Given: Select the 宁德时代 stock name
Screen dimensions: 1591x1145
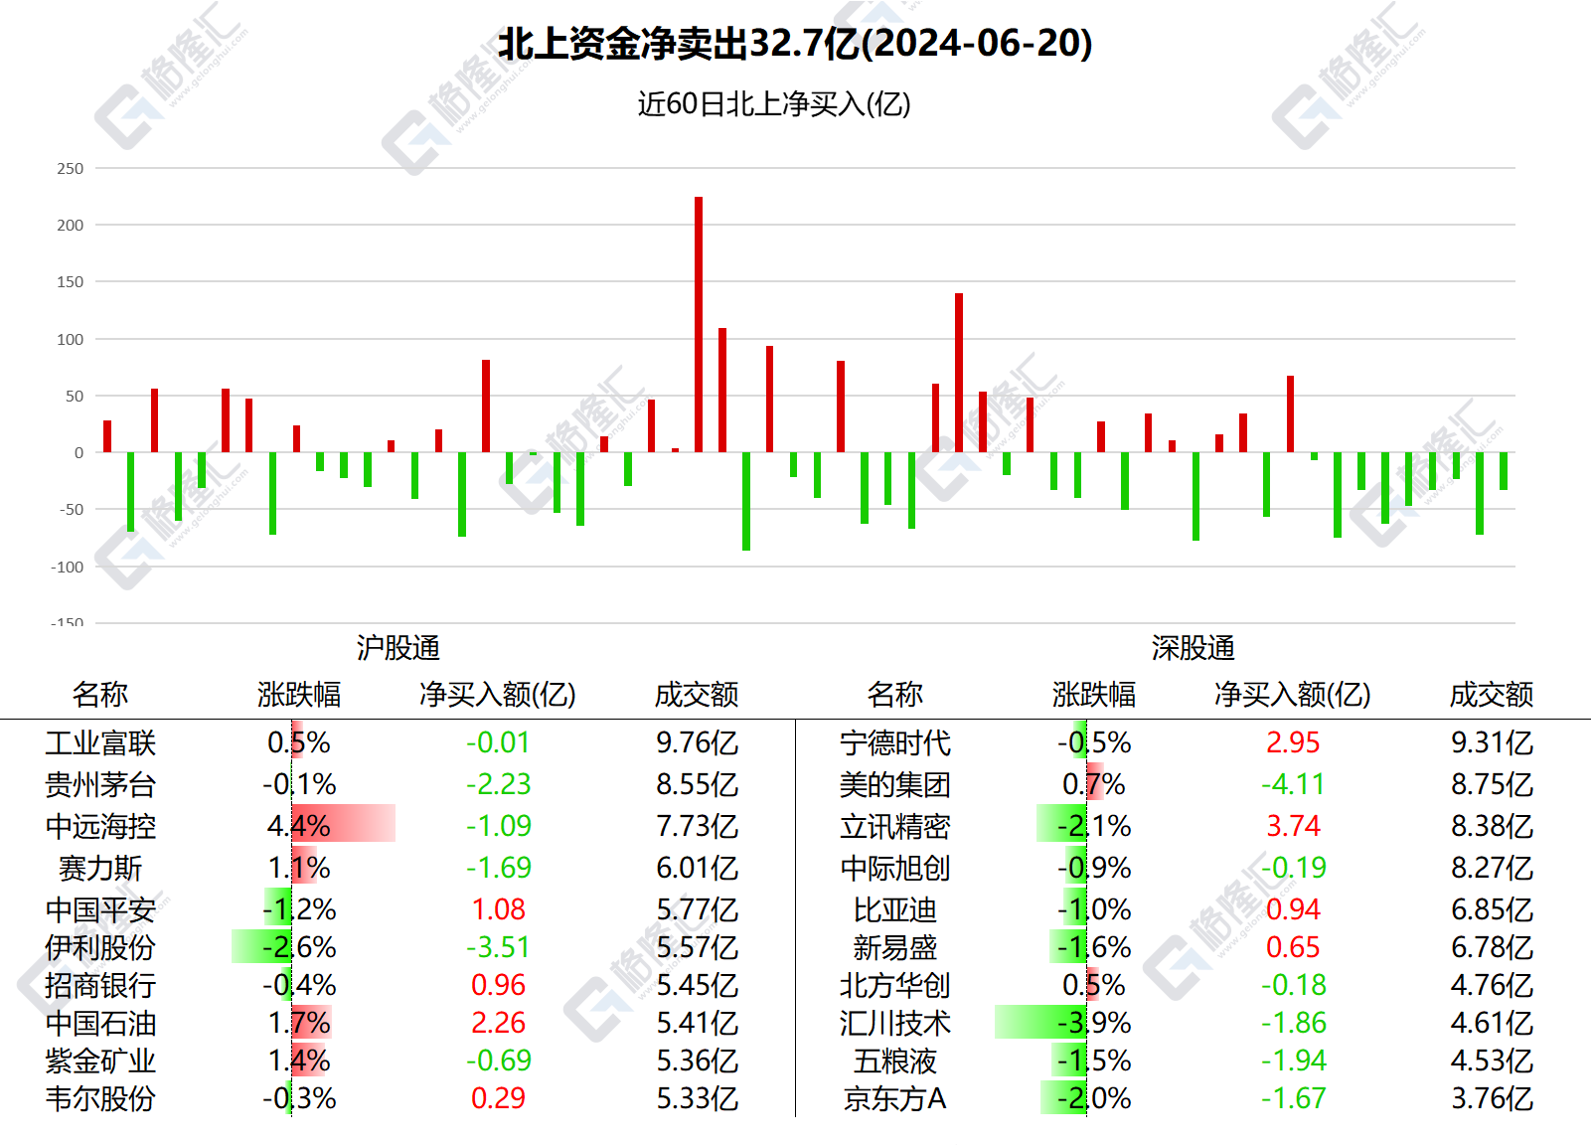Looking at the screenshot, I should [895, 742].
